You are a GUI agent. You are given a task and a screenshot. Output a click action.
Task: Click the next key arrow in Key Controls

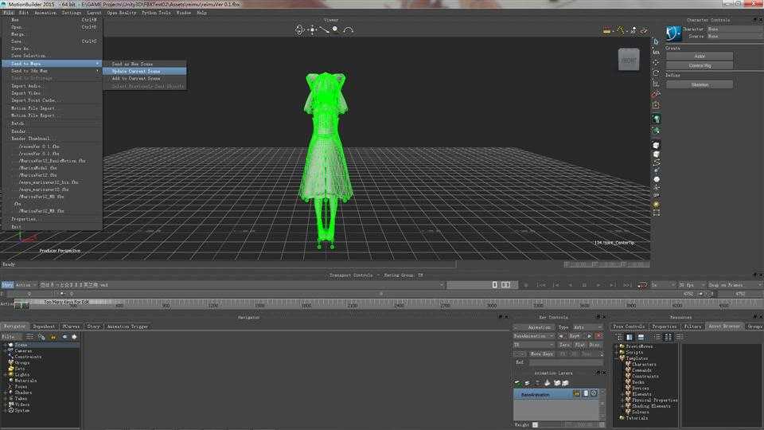point(589,336)
